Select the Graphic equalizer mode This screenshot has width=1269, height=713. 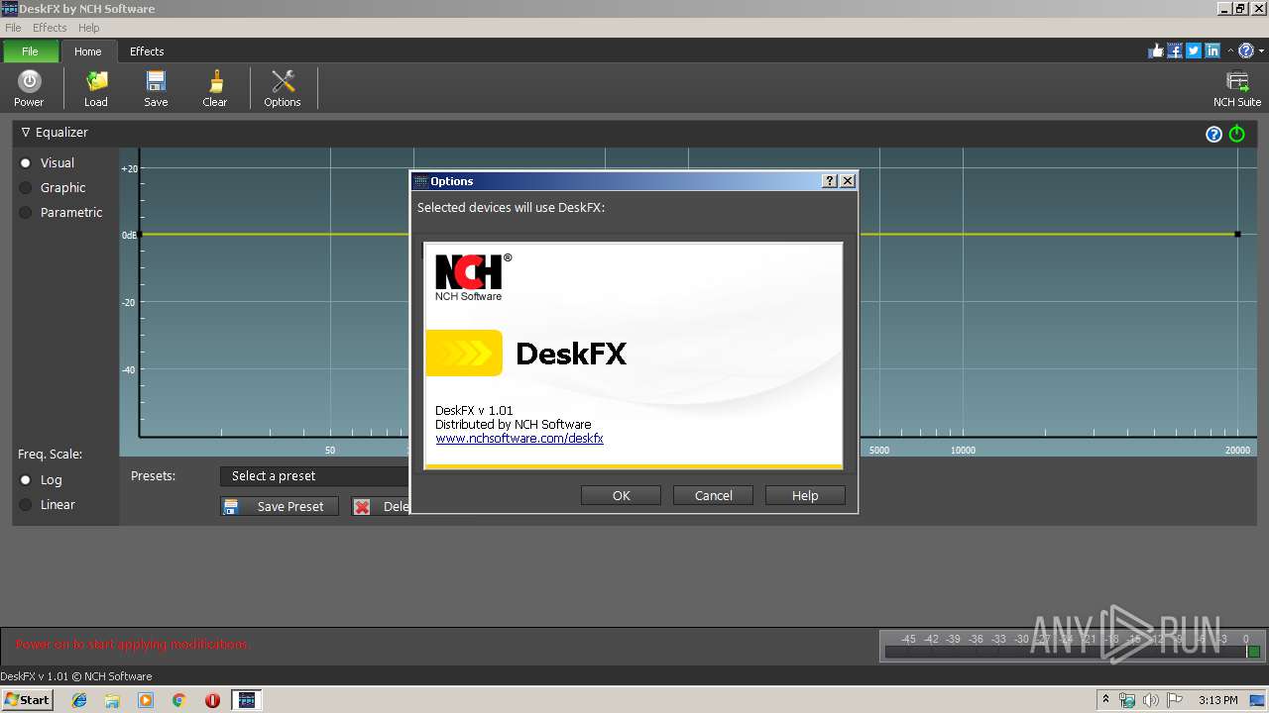coord(53,187)
